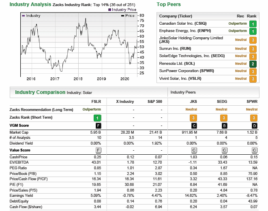Click Value Score row label
The image size is (268, 211).
[20, 150]
